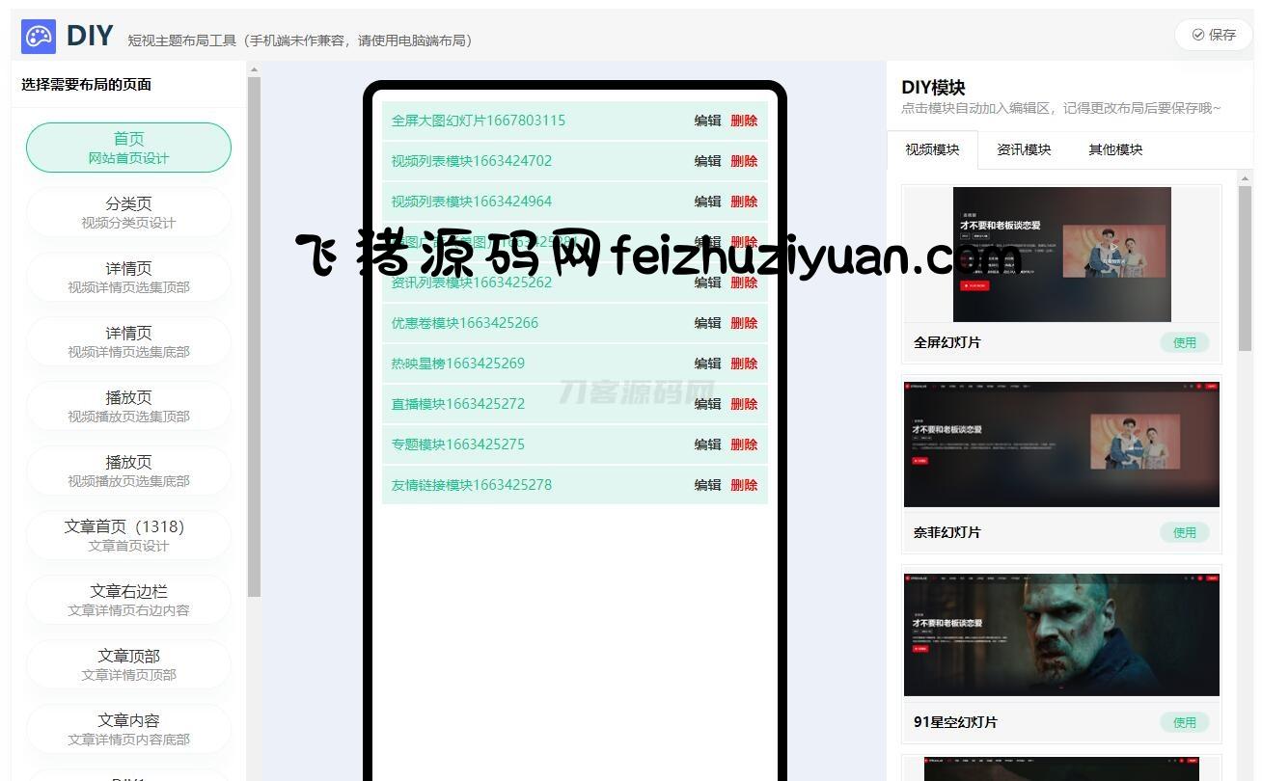Use the 91星空幻灯片 module
This screenshot has height=781, width=1262.
(1184, 722)
